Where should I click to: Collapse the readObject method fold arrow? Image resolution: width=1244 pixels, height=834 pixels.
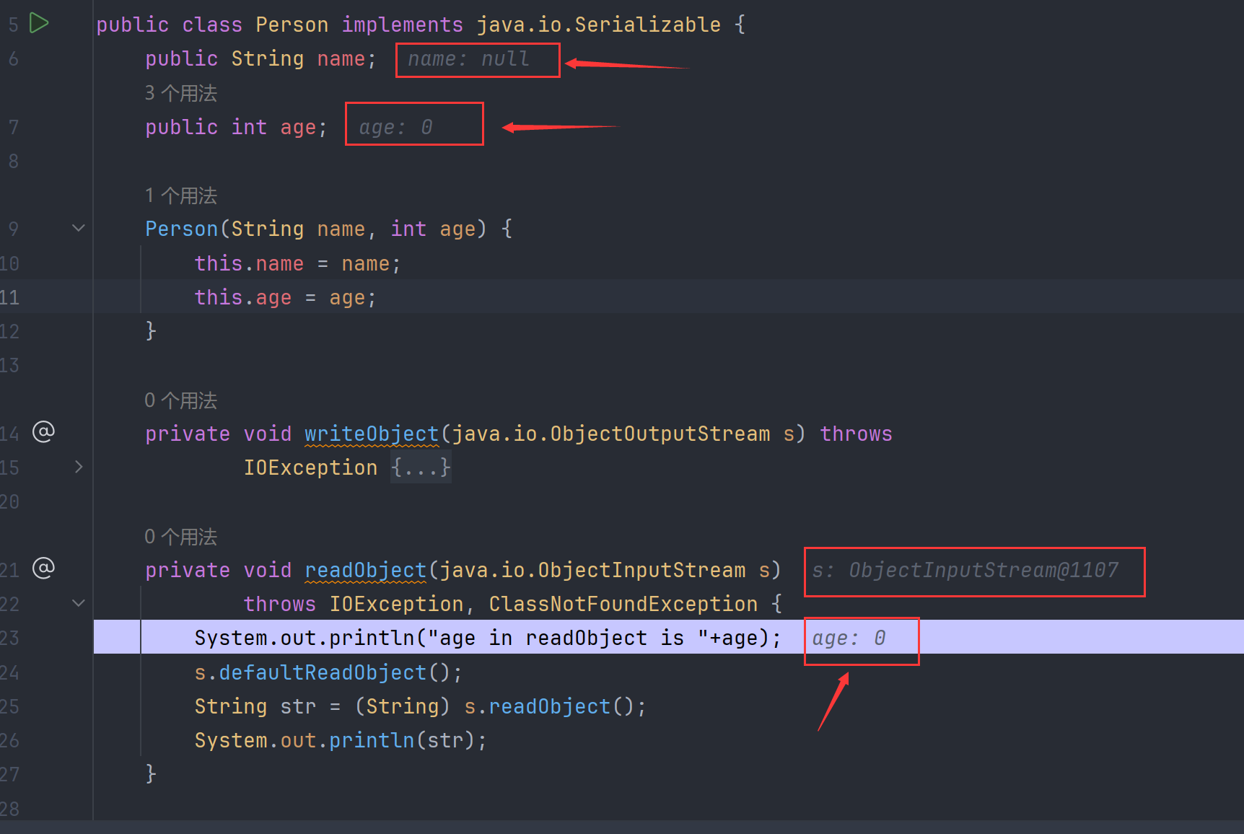79,603
